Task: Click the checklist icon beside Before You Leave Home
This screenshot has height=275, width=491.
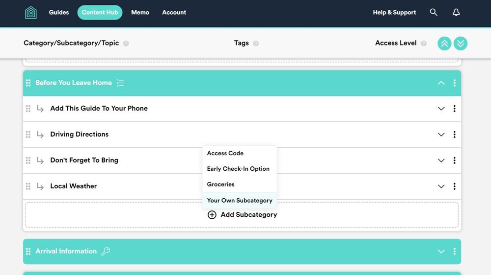Action: [x=121, y=83]
